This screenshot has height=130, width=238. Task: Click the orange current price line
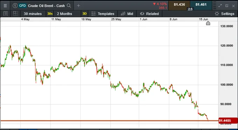109,121
